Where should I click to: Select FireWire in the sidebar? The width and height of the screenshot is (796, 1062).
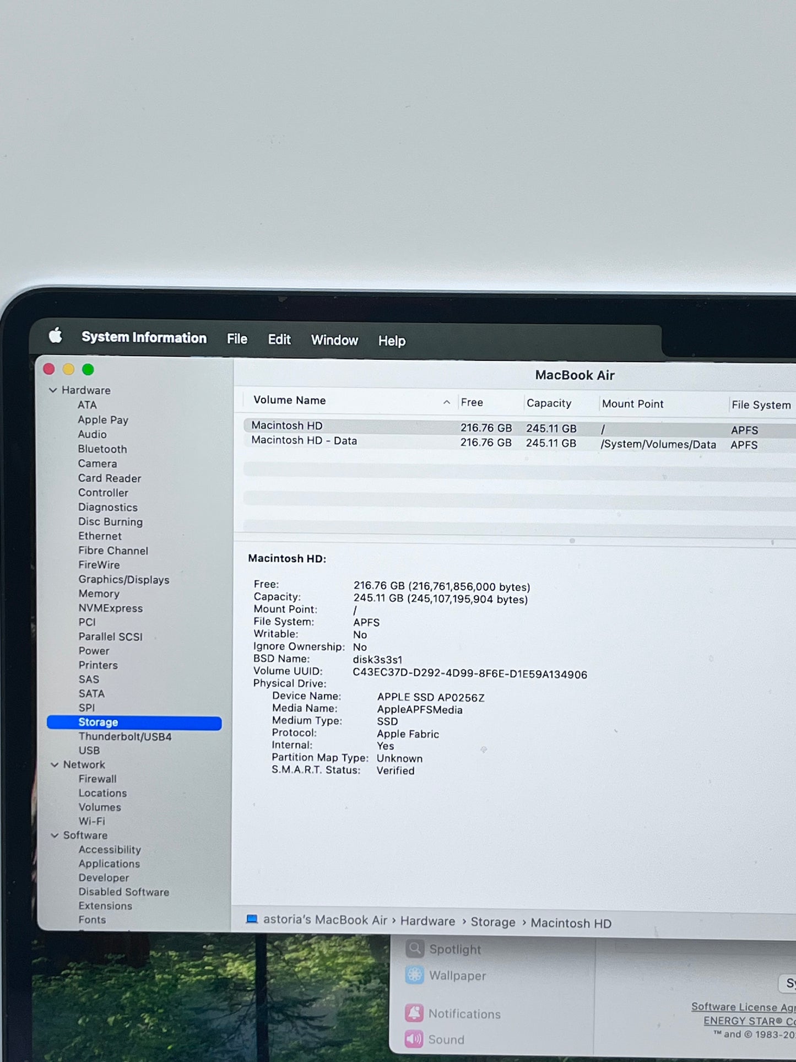point(99,564)
